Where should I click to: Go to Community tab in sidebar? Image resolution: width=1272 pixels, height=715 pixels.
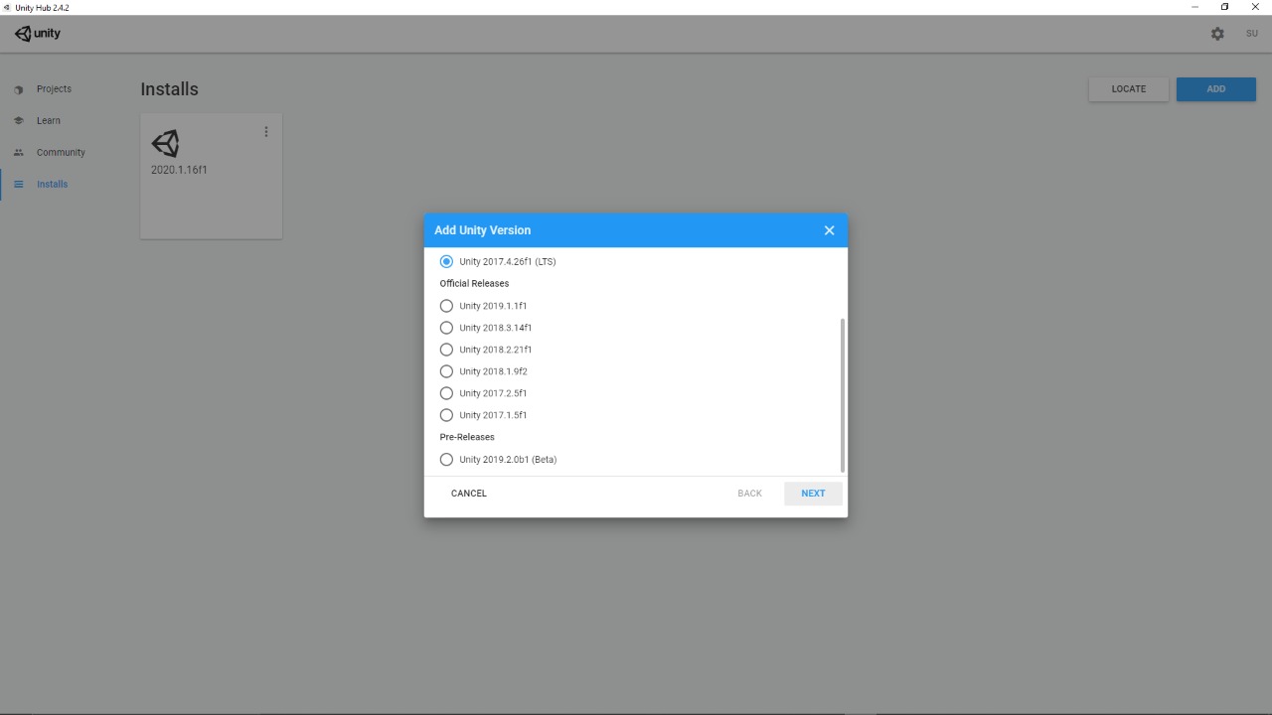tap(61, 153)
